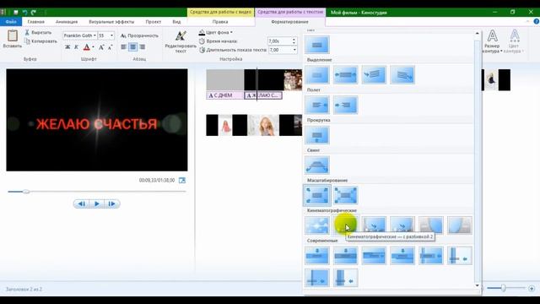Viewport: 540px width, 304px height.
Task: Open the Размер контура dropdown
Action: point(492,41)
